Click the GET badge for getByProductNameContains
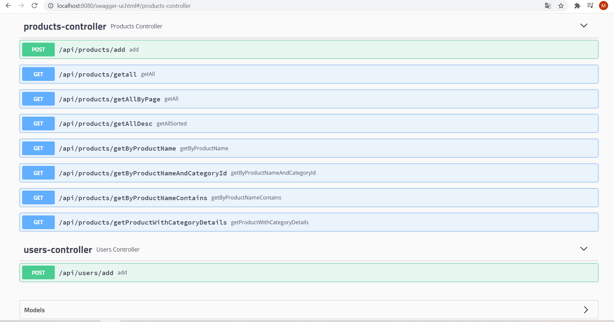The width and height of the screenshot is (614, 322). point(38,198)
